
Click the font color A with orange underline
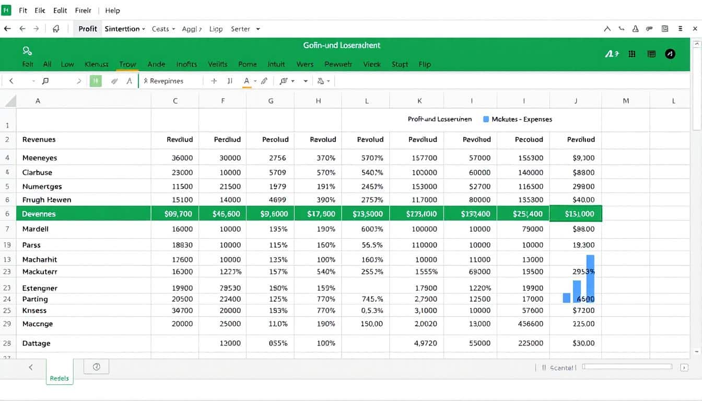247,81
